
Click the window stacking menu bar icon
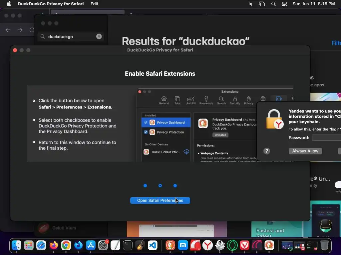tap(262, 4)
